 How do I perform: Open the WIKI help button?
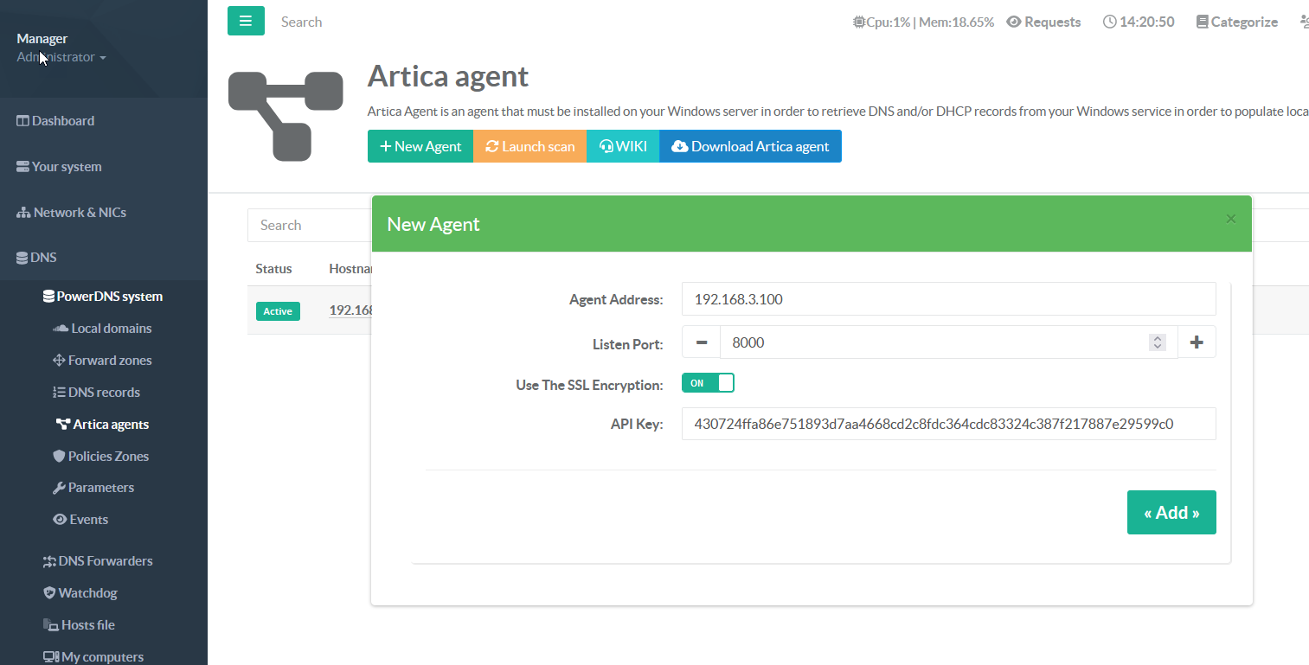[623, 146]
